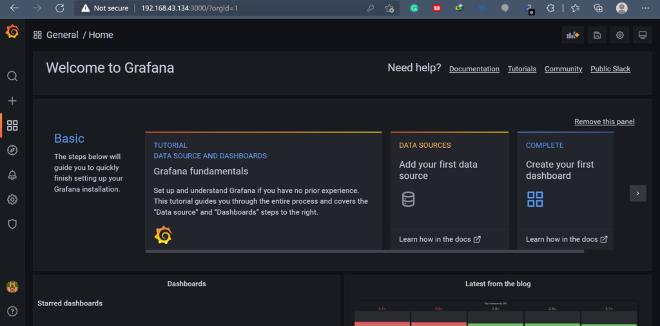
Task: Click the Save dashboard floppy icon
Action: (x=597, y=35)
